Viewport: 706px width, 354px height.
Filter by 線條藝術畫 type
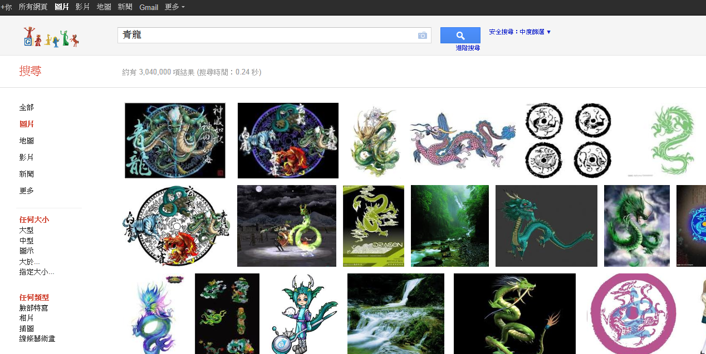(37, 338)
